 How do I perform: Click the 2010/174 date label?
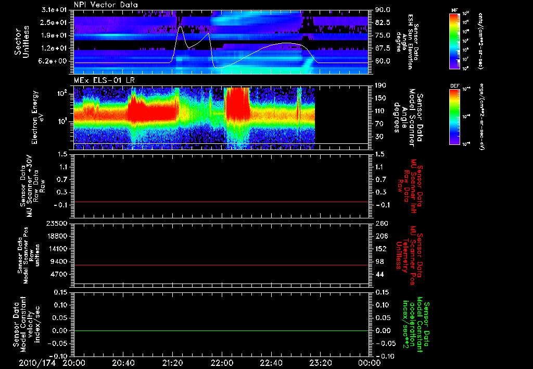pyautogui.click(x=37, y=363)
